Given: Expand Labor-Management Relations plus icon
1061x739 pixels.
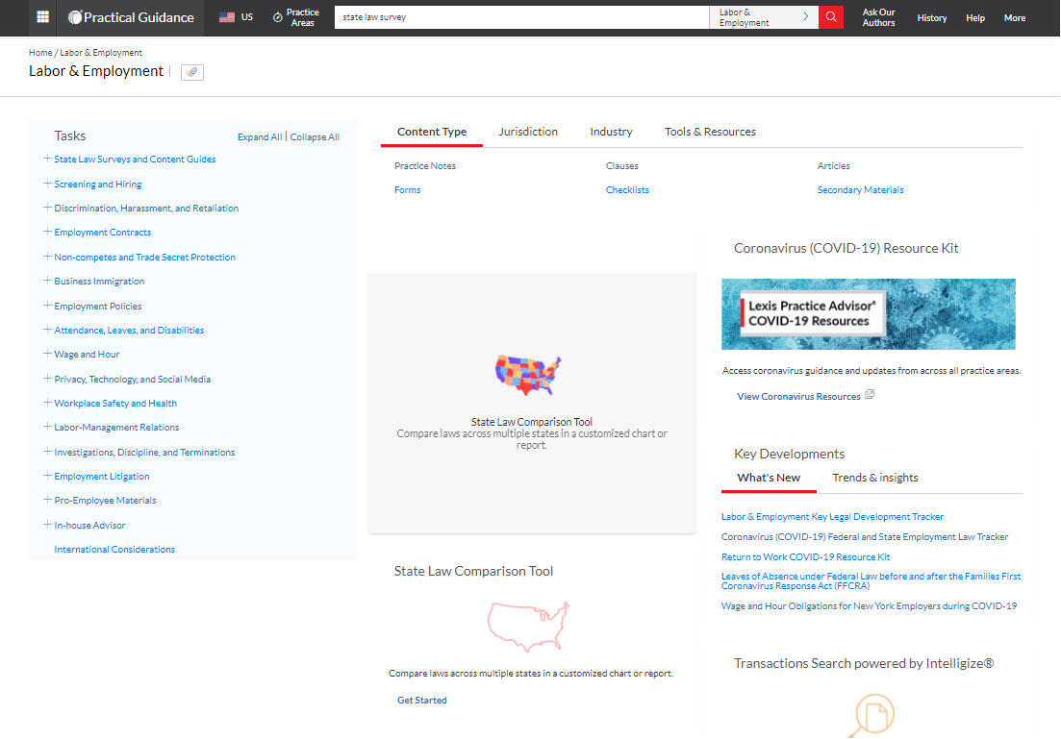Looking at the screenshot, I should tap(47, 426).
